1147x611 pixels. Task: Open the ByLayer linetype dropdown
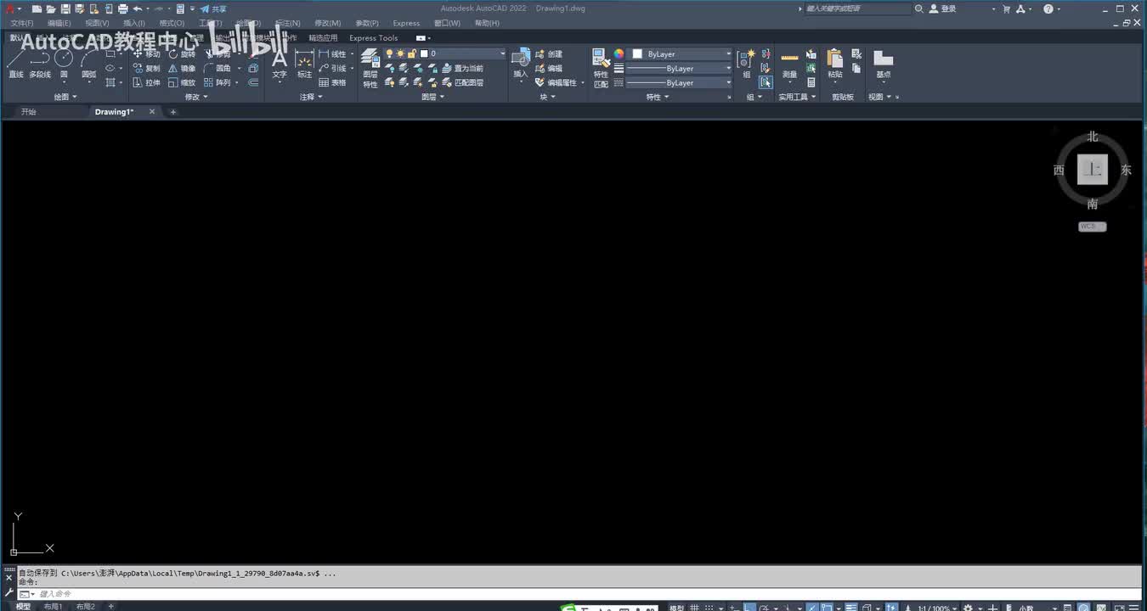coord(679,83)
